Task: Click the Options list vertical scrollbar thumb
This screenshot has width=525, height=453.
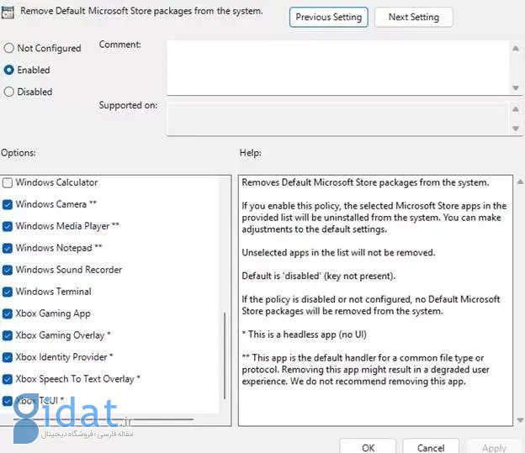Action: coord(225,356)
